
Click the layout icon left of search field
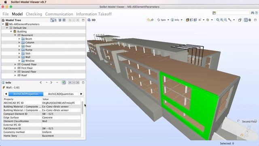click(214, 13)
